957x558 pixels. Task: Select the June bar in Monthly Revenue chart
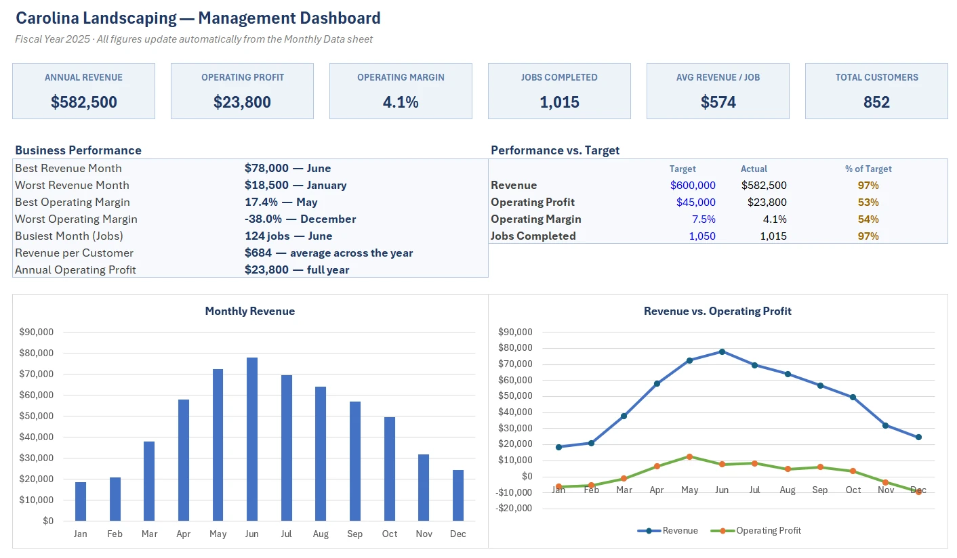pyautogui.click(x=252, y=439)
